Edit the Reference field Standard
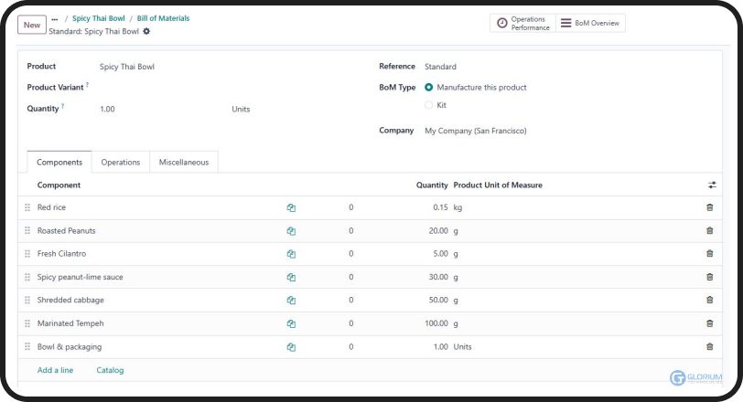743x402 pixels. (x=440, y=67)
